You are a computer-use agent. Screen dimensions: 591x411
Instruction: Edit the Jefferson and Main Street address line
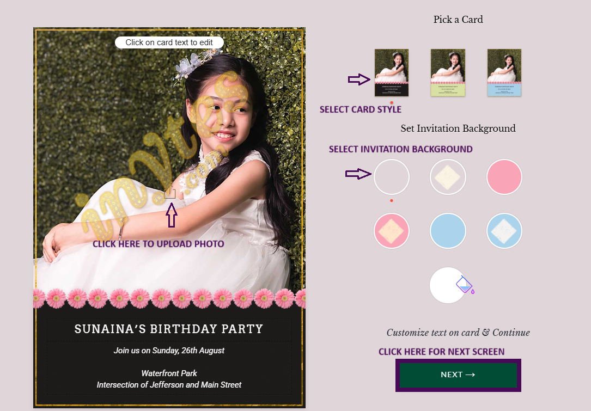[169, 385]
